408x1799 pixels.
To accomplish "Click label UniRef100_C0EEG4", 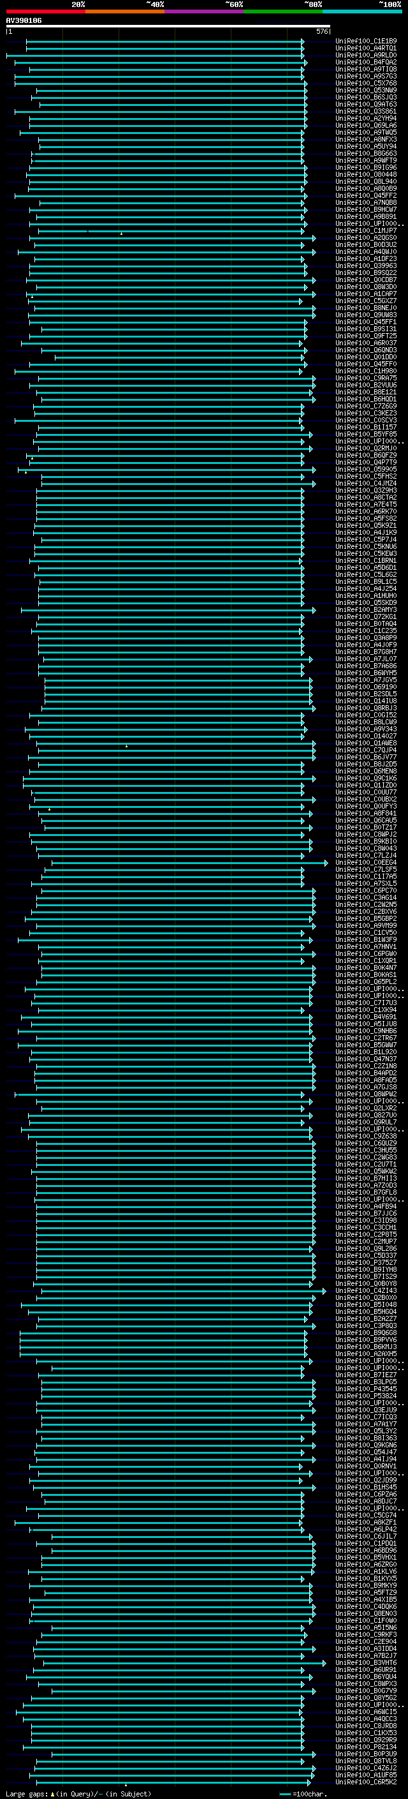I will point(366,863).
